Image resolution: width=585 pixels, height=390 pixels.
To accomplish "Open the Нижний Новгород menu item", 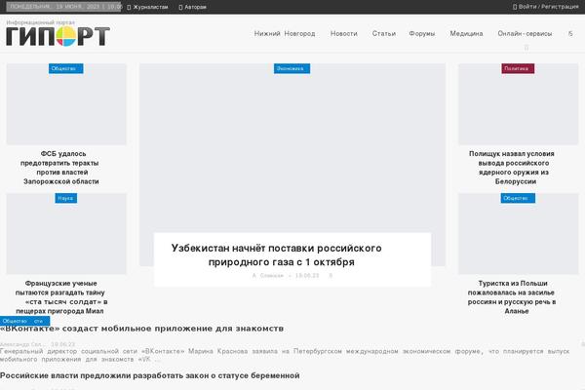I will (285, 33).
